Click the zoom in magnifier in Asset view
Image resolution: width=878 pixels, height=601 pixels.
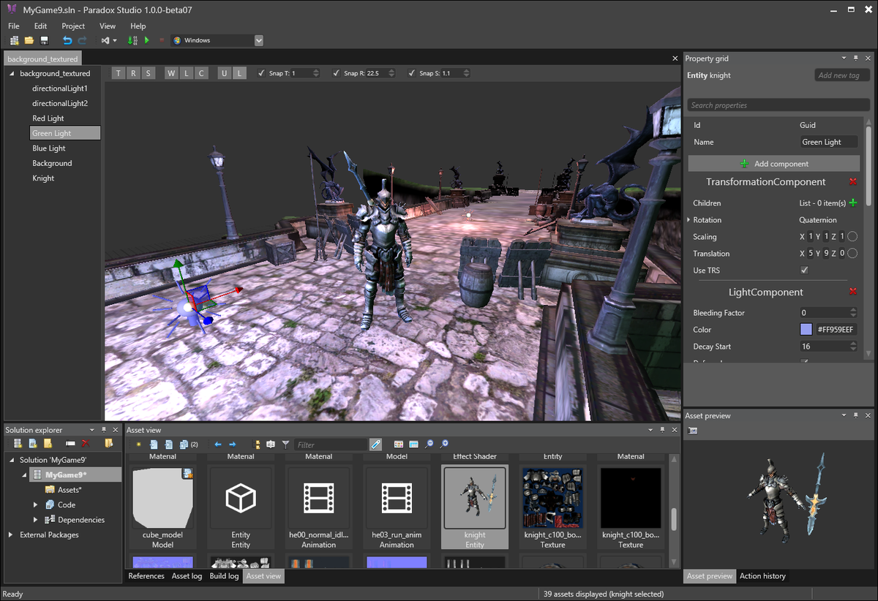(x=444, y=444)
